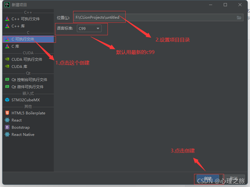Screen dimensions: 250x187
Task: Click the 取消 button
Action: tap(233, 178)
